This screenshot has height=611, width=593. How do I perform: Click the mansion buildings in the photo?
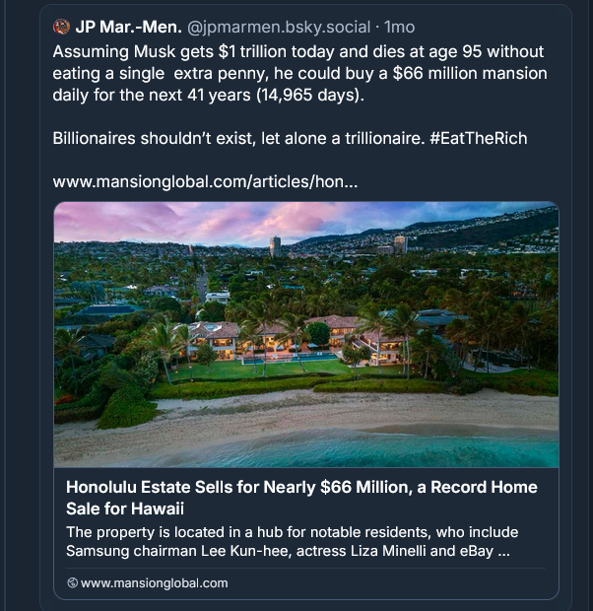[296, 340]
